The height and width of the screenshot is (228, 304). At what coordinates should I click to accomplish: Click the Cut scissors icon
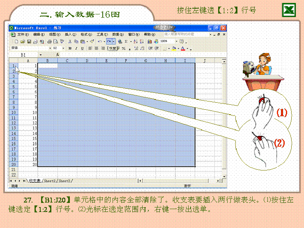point(70,41)
